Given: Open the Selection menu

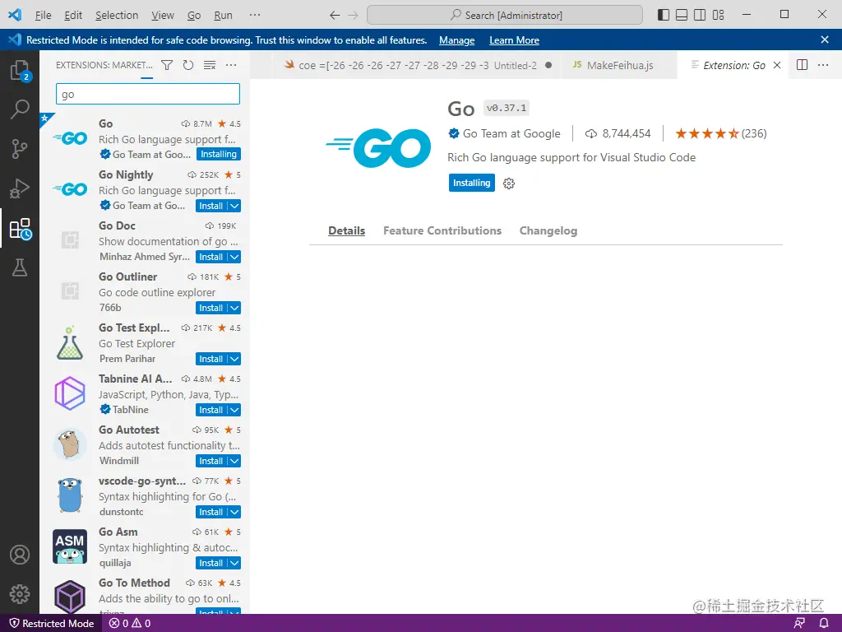Looking at the screenshot, I should (x=117, y=15).
